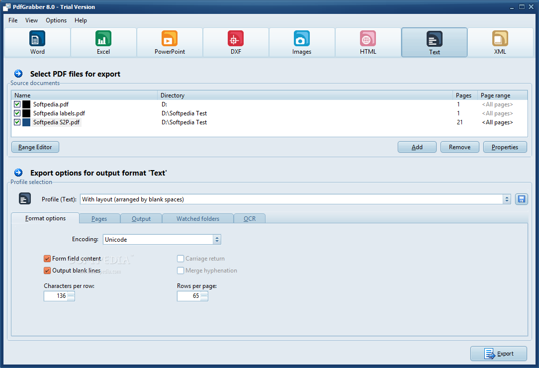Click the save profile floppy disk icon
Viewport: 539px width, 368px height.
point(522,199)
